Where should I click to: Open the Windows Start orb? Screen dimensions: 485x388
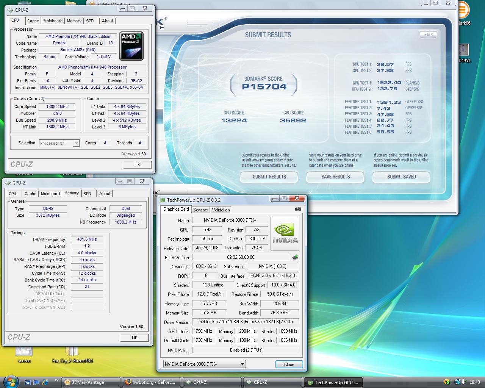pos(11,382)
